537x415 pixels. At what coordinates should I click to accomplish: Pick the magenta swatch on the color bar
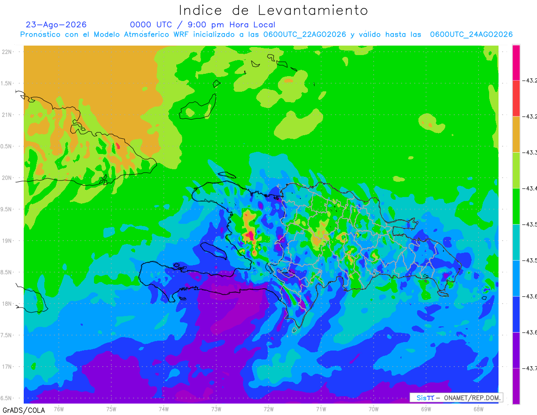[516, 63]
